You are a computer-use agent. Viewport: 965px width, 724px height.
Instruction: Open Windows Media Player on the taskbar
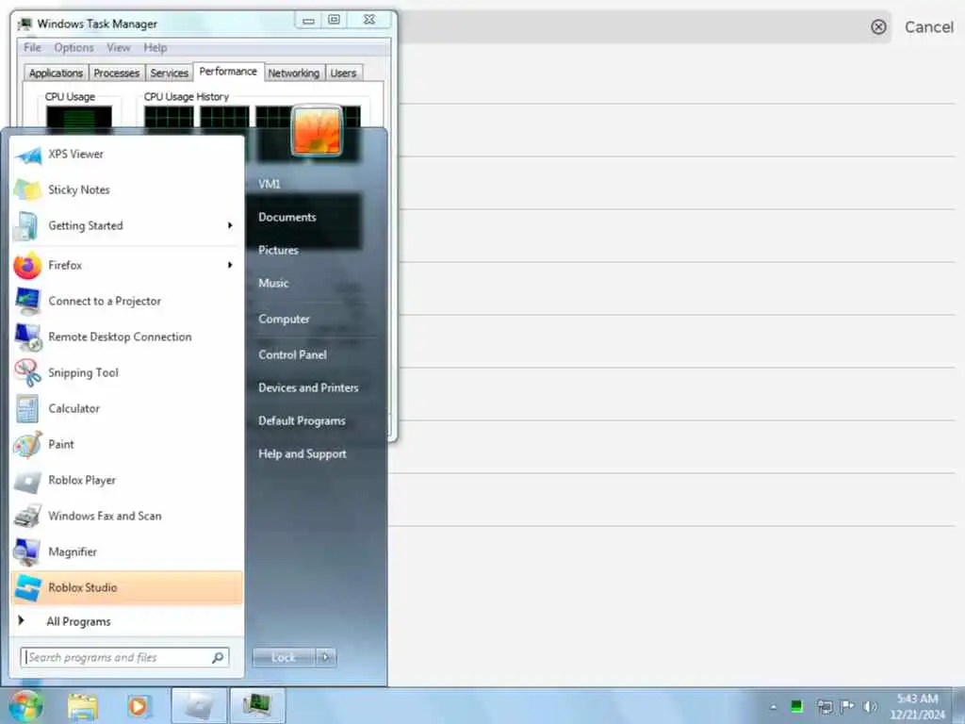(x=139, y=706)
